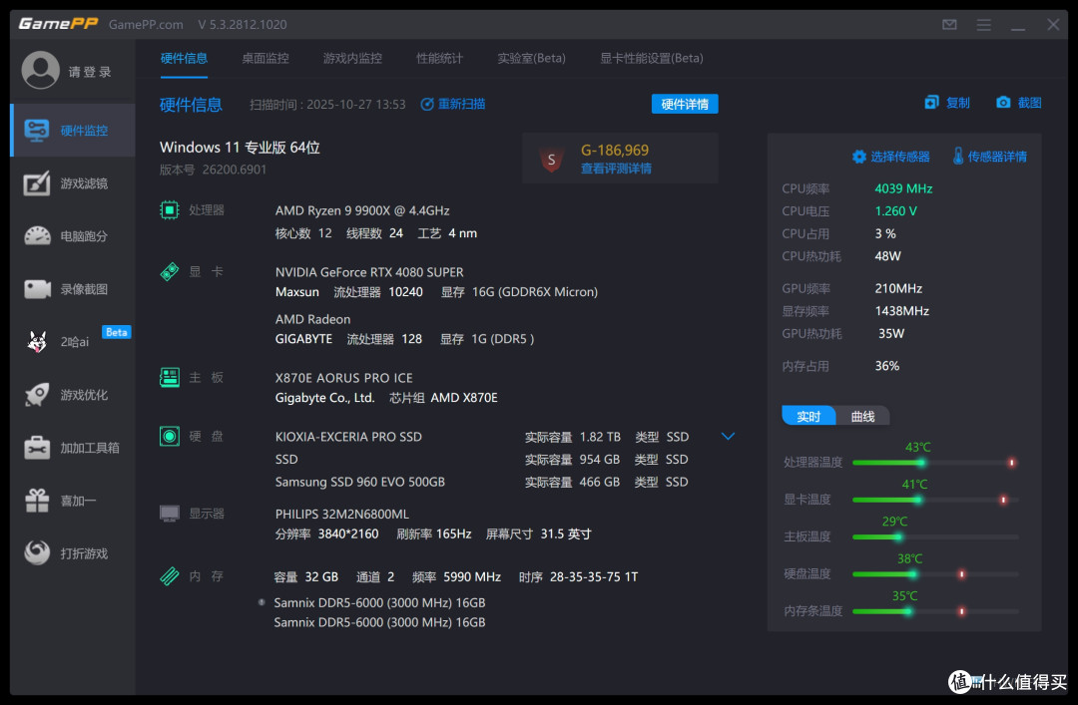Open 录像截图 recording section
Screen dimensions: 1078x705
[x=73, y=289]
